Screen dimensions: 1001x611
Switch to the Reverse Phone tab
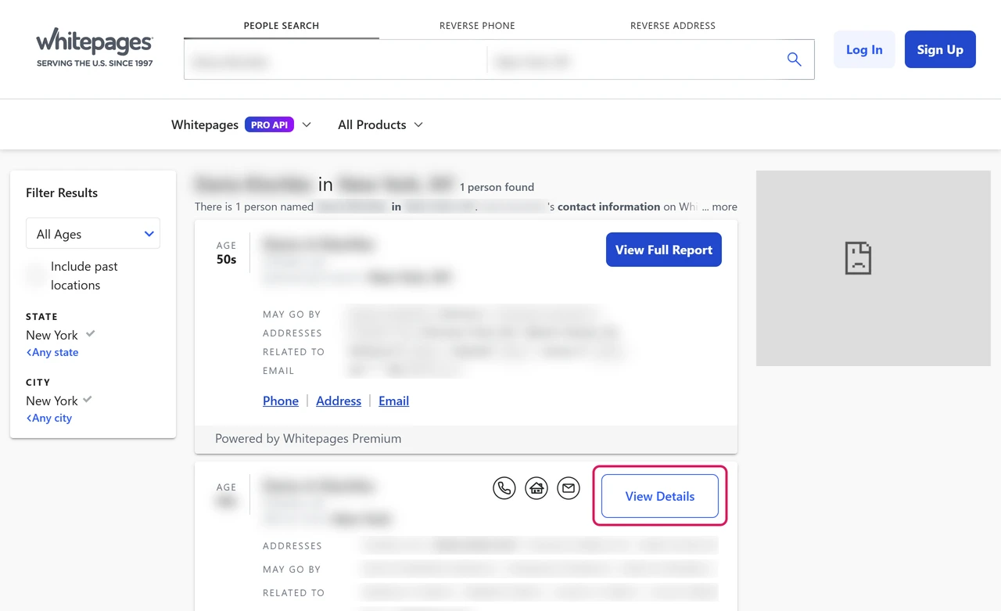tap(477, 26)
